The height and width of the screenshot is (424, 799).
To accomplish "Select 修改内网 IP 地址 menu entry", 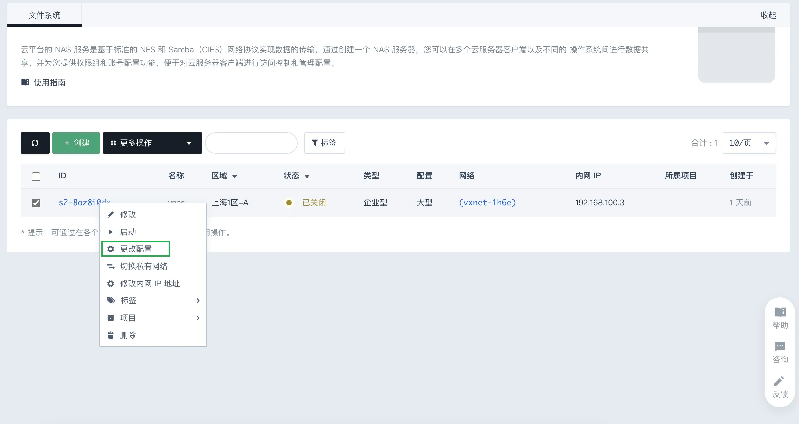I will click(153, 283).
